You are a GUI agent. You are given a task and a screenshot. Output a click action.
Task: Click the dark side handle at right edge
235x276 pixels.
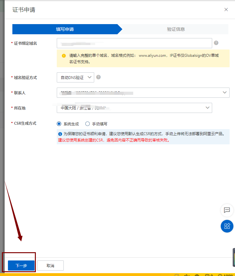pyautogui.click(x=233, y=256)
